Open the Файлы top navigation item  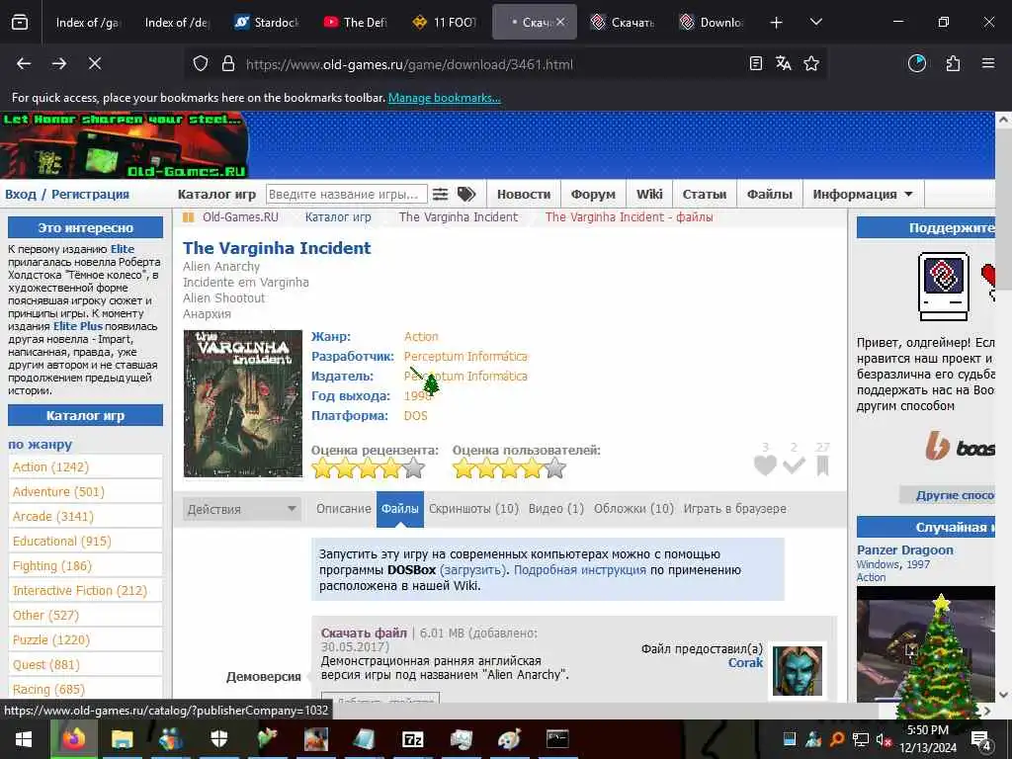click(x=769, y=194)
